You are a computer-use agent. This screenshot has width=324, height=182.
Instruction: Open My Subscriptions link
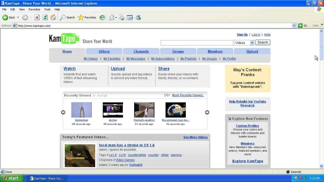pyautogui.click(x=163, y=59)
